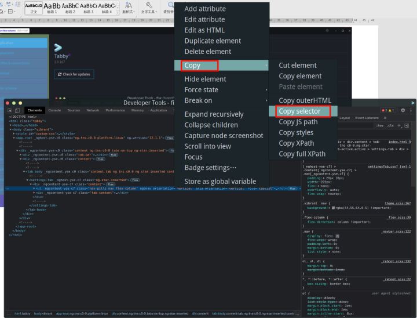This screenshot has height=318, width=417.
Task: Click the rgba background color swatch
Action: coord(333,208)
